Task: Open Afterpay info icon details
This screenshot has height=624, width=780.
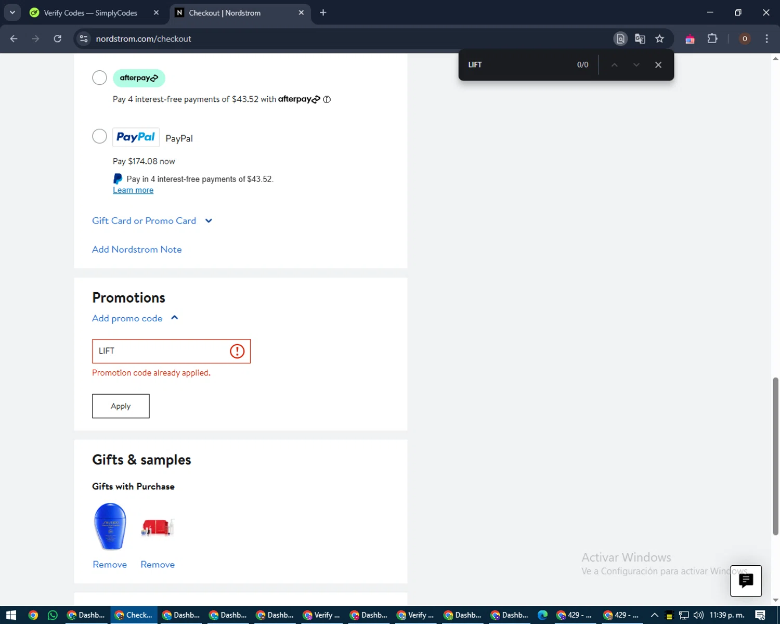Action: [327, 99]
